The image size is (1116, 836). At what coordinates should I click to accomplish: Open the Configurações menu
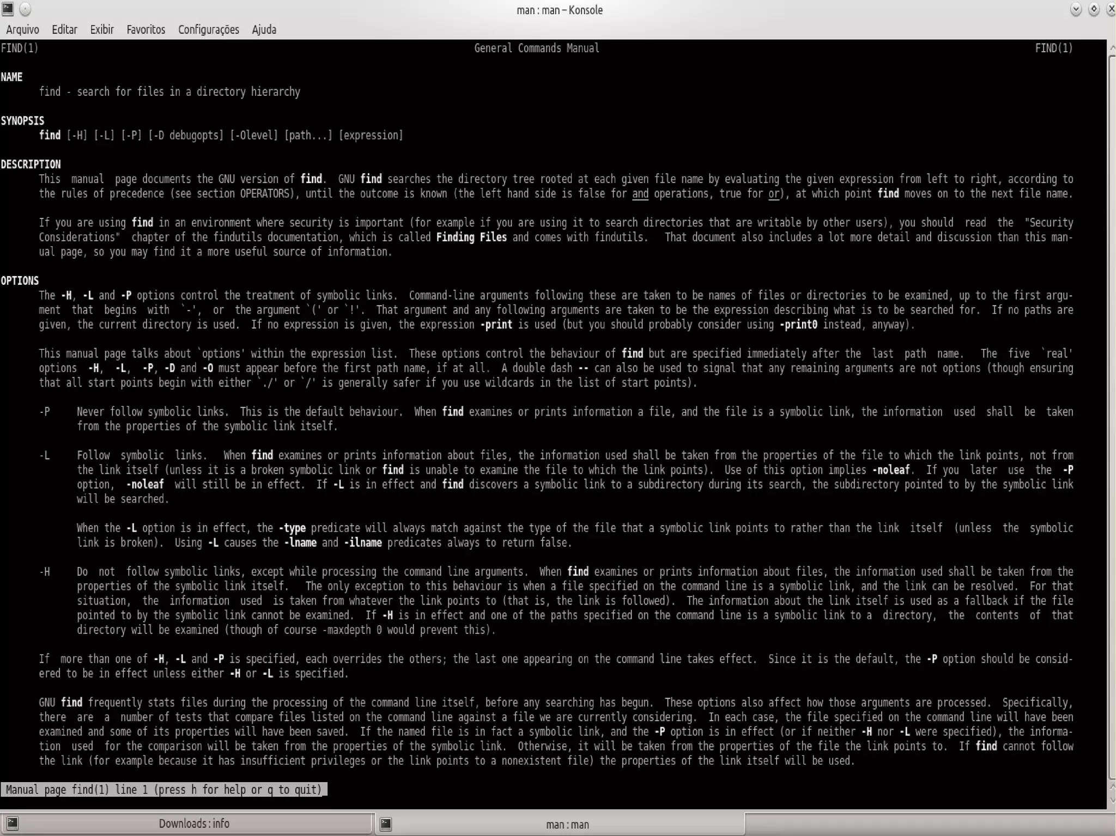208,29
